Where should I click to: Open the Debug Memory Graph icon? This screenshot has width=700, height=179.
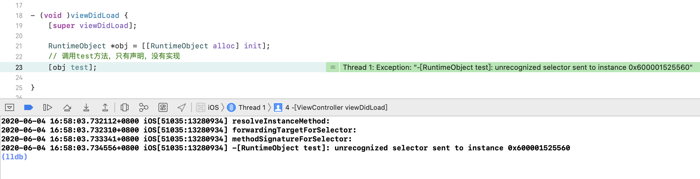coord(144,107)
